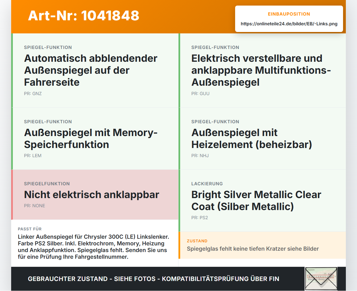The width and height of the screenshot is (357, 291).
Task: Select 'Außenspiegel mit Memory-Speicherfunktion' title
Action: tap(91, 139)
